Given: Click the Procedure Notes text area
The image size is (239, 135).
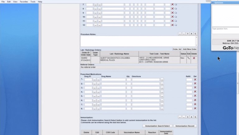Looking at the screenshot, I should (138, 41).
